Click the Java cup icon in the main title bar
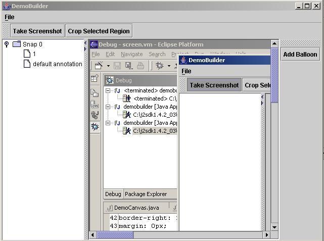 7,6
